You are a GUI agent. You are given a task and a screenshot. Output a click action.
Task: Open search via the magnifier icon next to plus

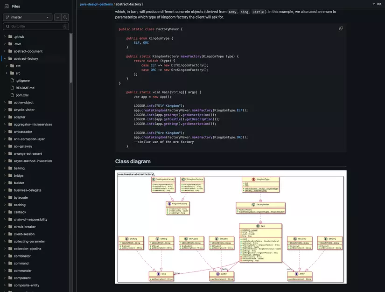click(x=64, y=16)
